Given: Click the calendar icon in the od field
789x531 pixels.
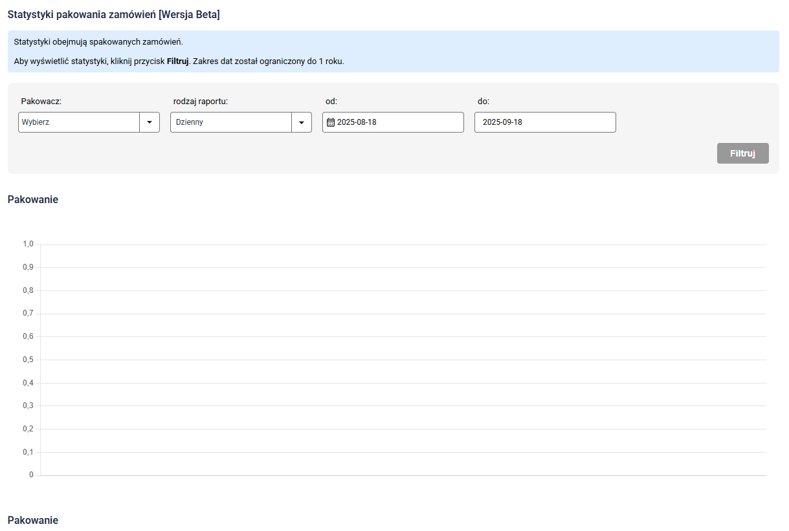Looking at the screenshot, I should coord(331,122).
